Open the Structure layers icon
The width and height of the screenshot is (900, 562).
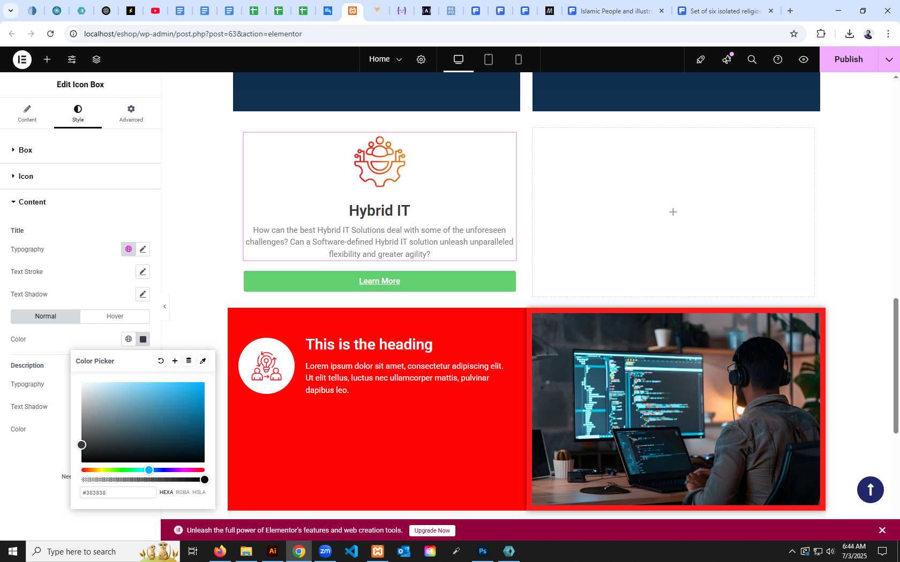96,59
